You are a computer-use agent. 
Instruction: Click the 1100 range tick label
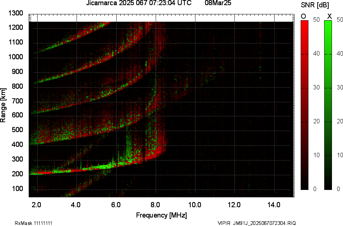tap(15, 42)
